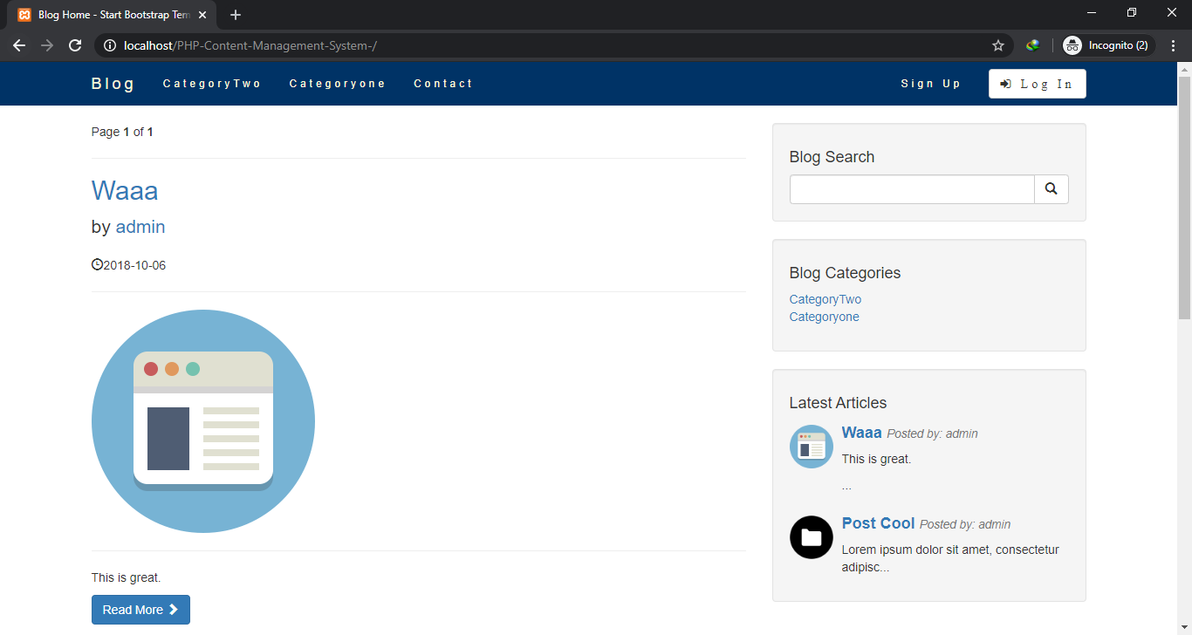Viewport: 1192px width, 635px height.
Task: Click the colorful extension icon
Action: 1032,45
